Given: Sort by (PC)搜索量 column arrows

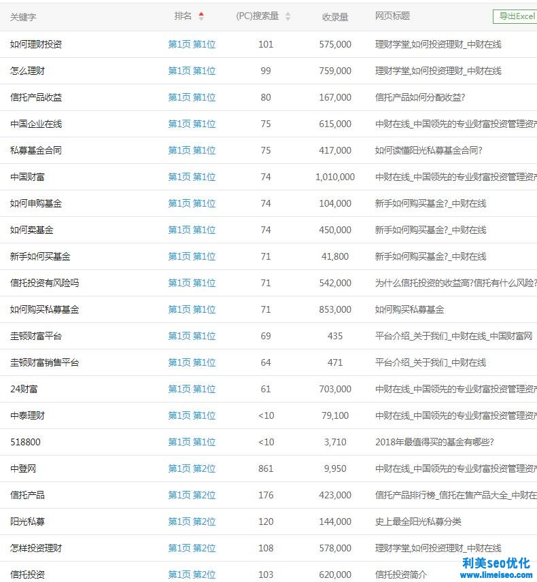Looking at the screenshot, I should coord(288,16).
